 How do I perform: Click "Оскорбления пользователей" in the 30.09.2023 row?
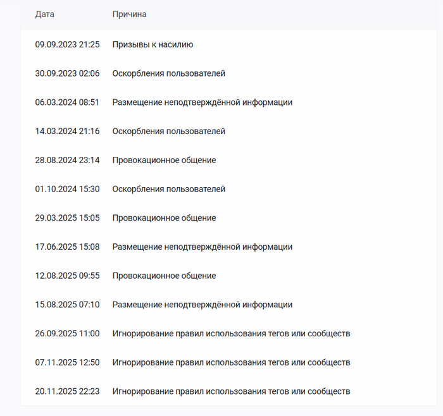[168, 73]
